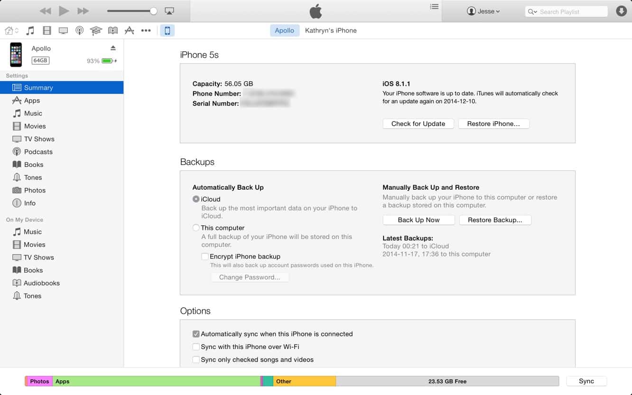Screen dimensions: 632x395
Task: Enable Encrypt iPhone backup checkbox
Action: tap(205, 257)
